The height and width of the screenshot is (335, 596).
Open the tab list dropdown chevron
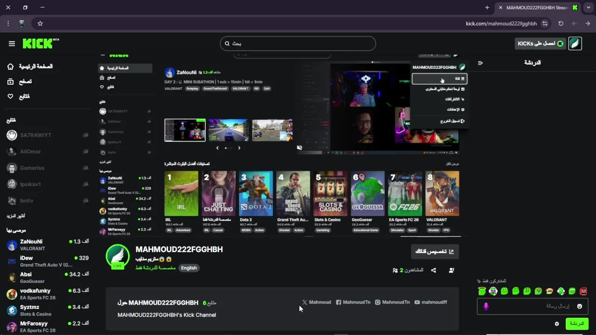pyautogui.click(x=589, y=7)
